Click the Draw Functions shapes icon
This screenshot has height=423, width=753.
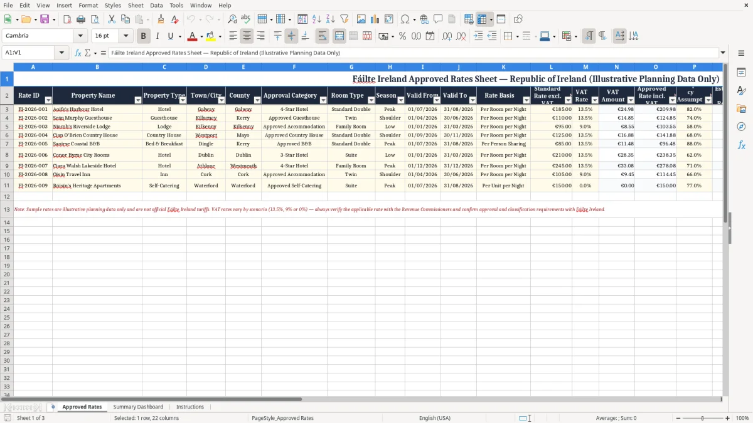tap(518, 19)
